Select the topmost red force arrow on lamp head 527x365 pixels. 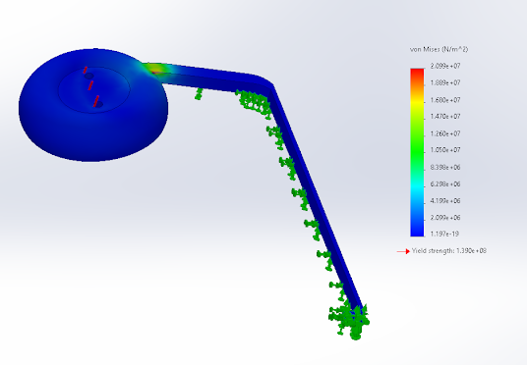86,70
